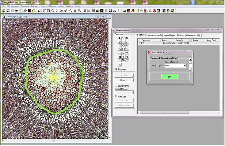Select the rectangular AOI tool in the toolbar
225x146 pixels.
pos(48,11)
